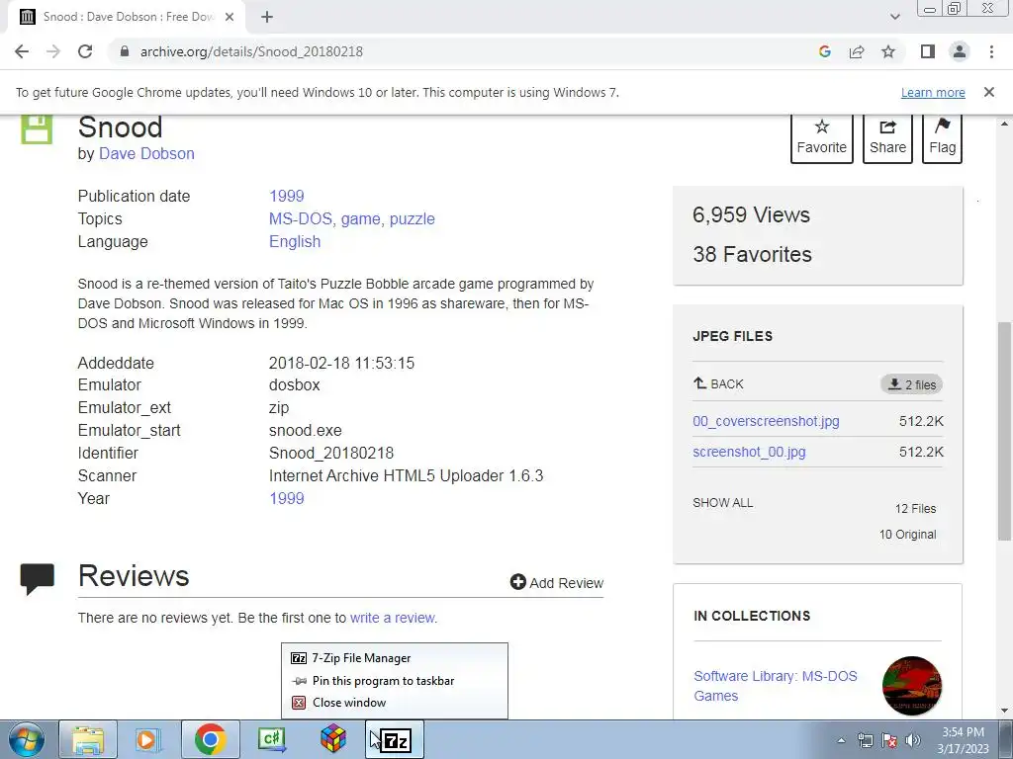Click the '10 Original' count text

[908, 535]
